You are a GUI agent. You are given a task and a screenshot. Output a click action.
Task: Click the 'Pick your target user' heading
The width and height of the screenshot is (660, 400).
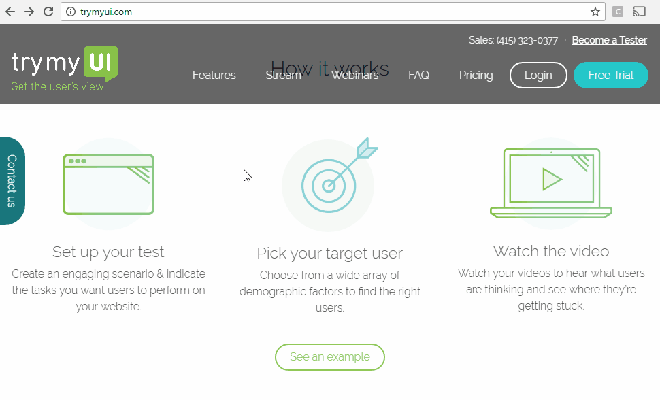coord(329,254)
